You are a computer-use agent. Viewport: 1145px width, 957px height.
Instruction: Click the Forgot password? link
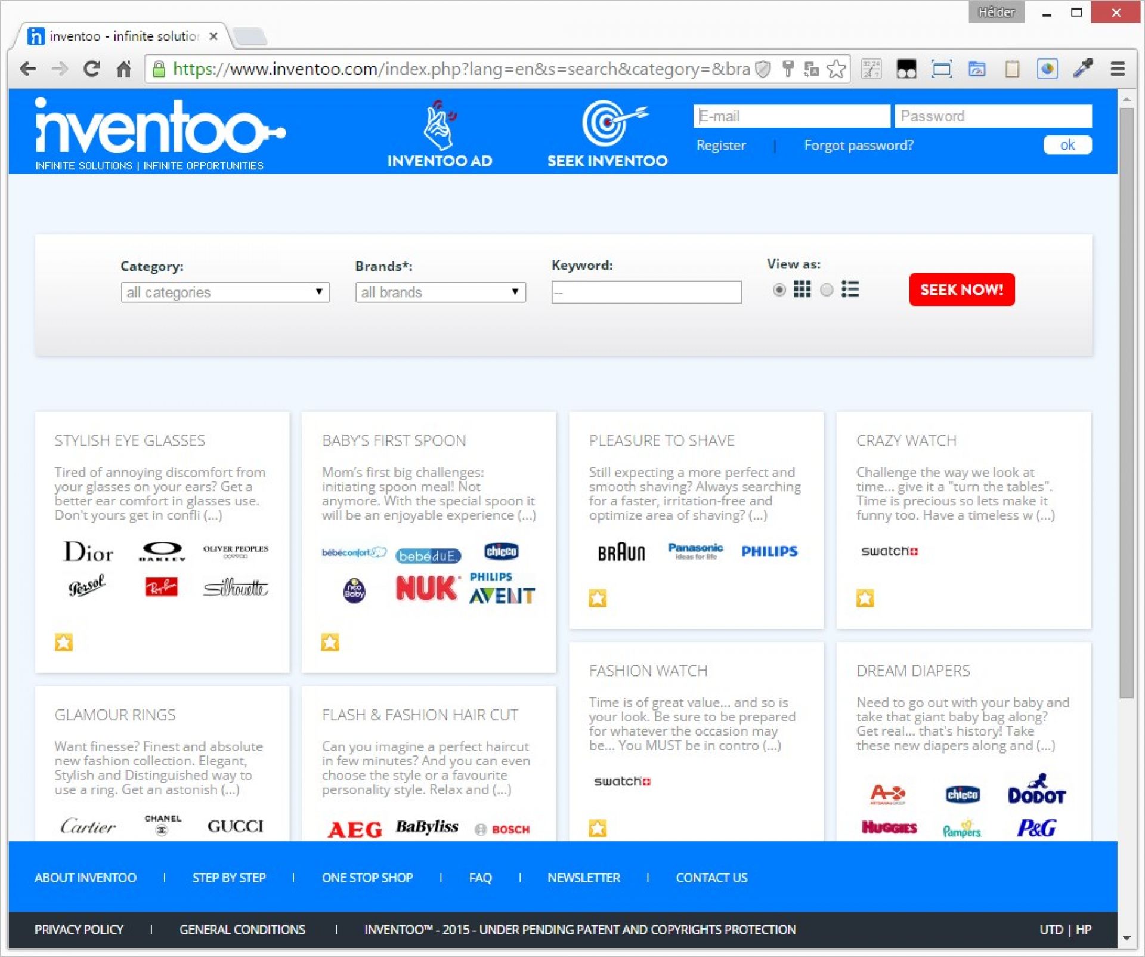[x=858, y=146]
